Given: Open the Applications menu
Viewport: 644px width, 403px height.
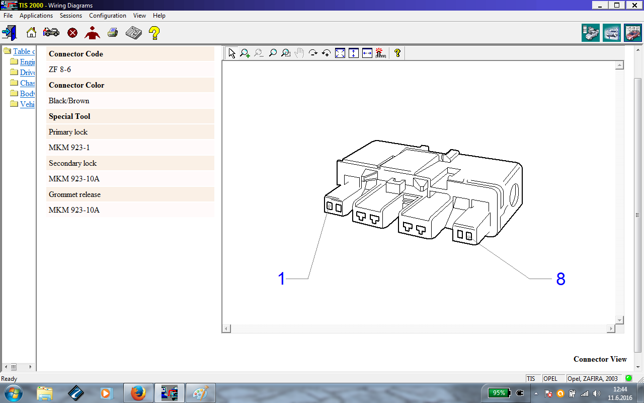Looking at the screenshot, I should (36, 16).
